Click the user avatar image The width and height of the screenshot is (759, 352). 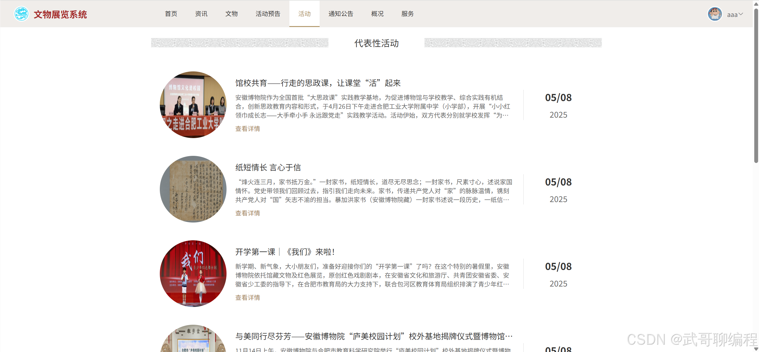pyautogui.click(x=715, y=14)
